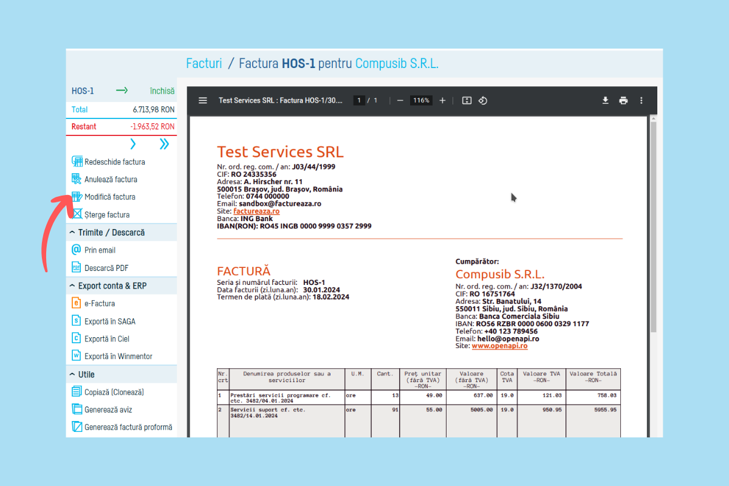Viewport: 729px width, 486px height.
Task: Click the PDF page number field
Action: pyautogui.click(x=359, y=100)
